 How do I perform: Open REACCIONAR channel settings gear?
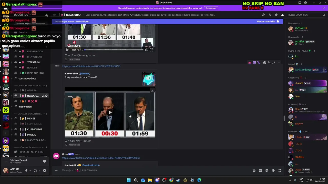point(46,96)
